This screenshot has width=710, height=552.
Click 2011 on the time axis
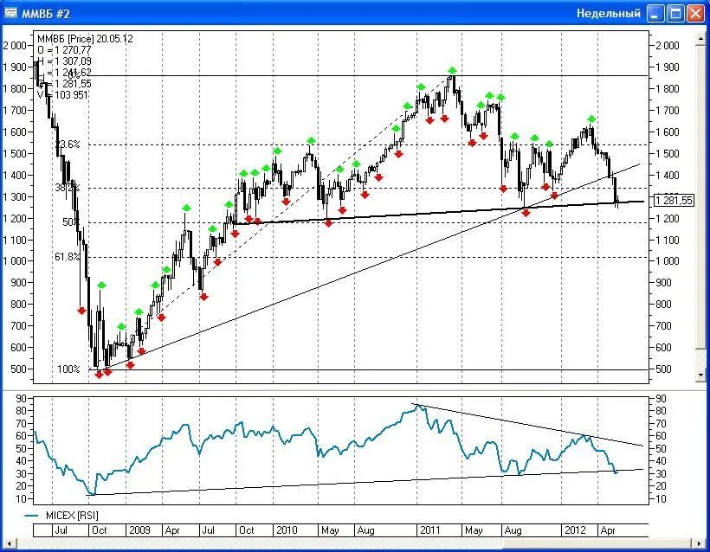tap(430, 530)
